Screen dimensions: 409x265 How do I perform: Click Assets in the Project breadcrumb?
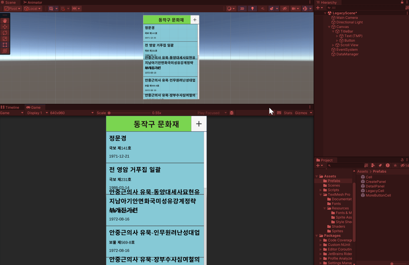pyautogui.click(x=362, y=171)
